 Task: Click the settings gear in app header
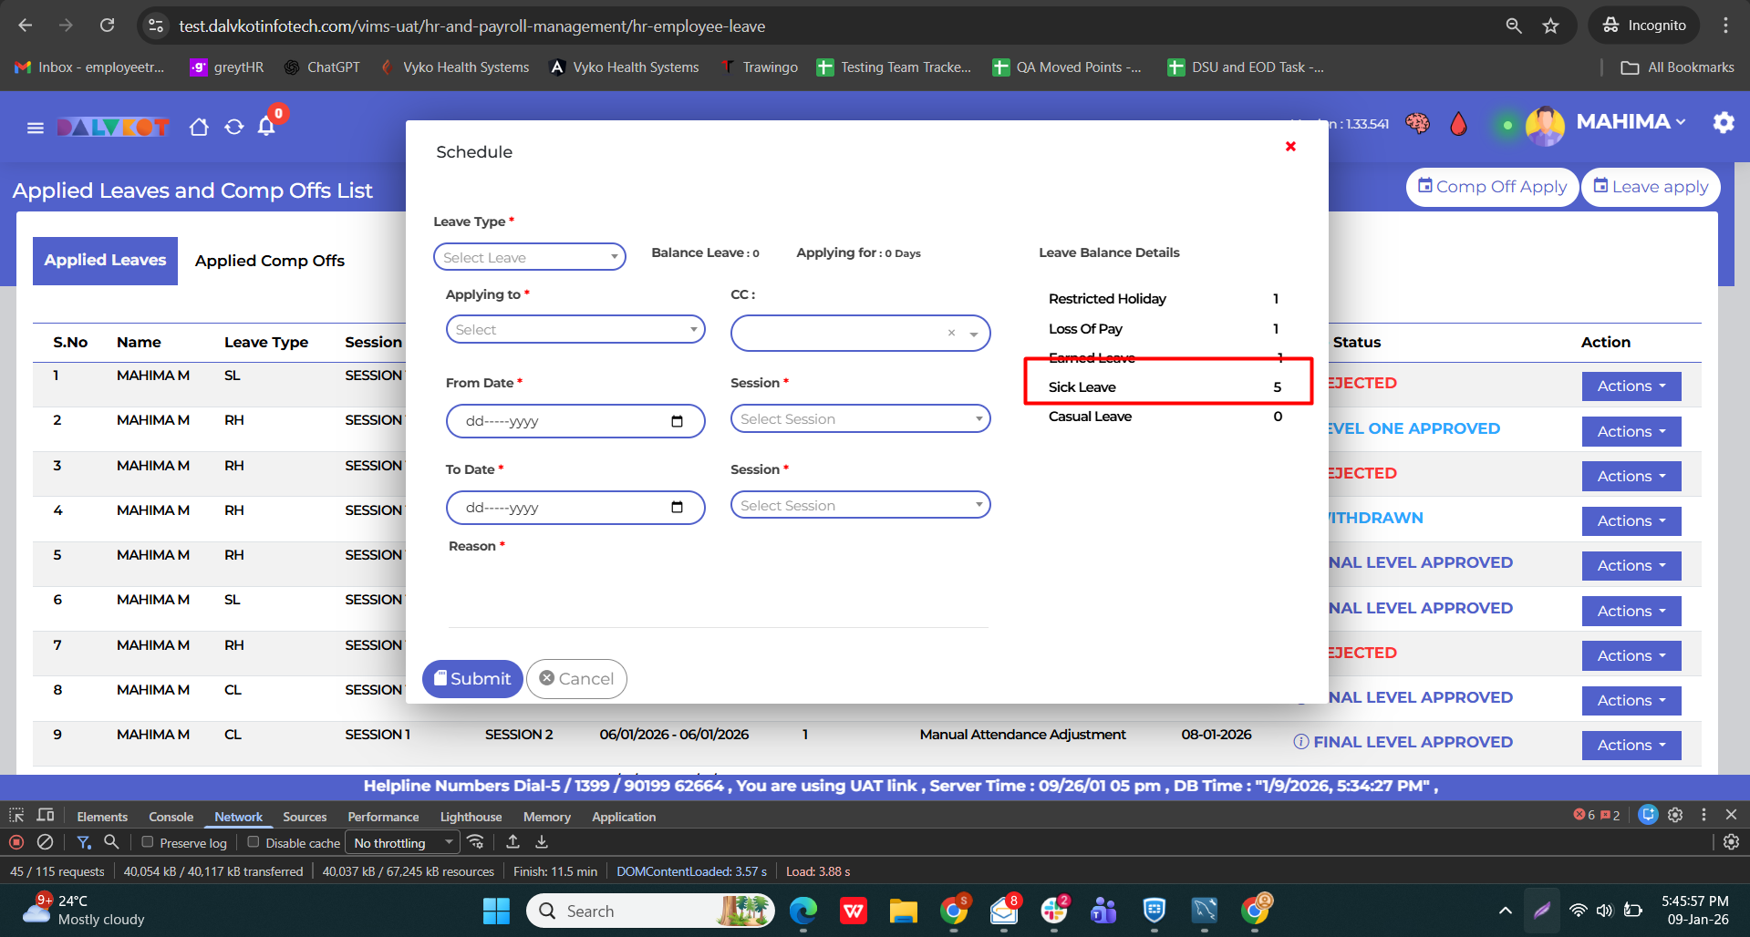pos(1723,122)
